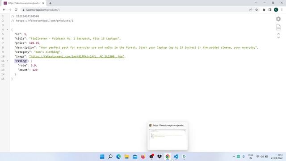Screen dimensions: 286x161
Task: Open the product image URL link
Action: 76,56
